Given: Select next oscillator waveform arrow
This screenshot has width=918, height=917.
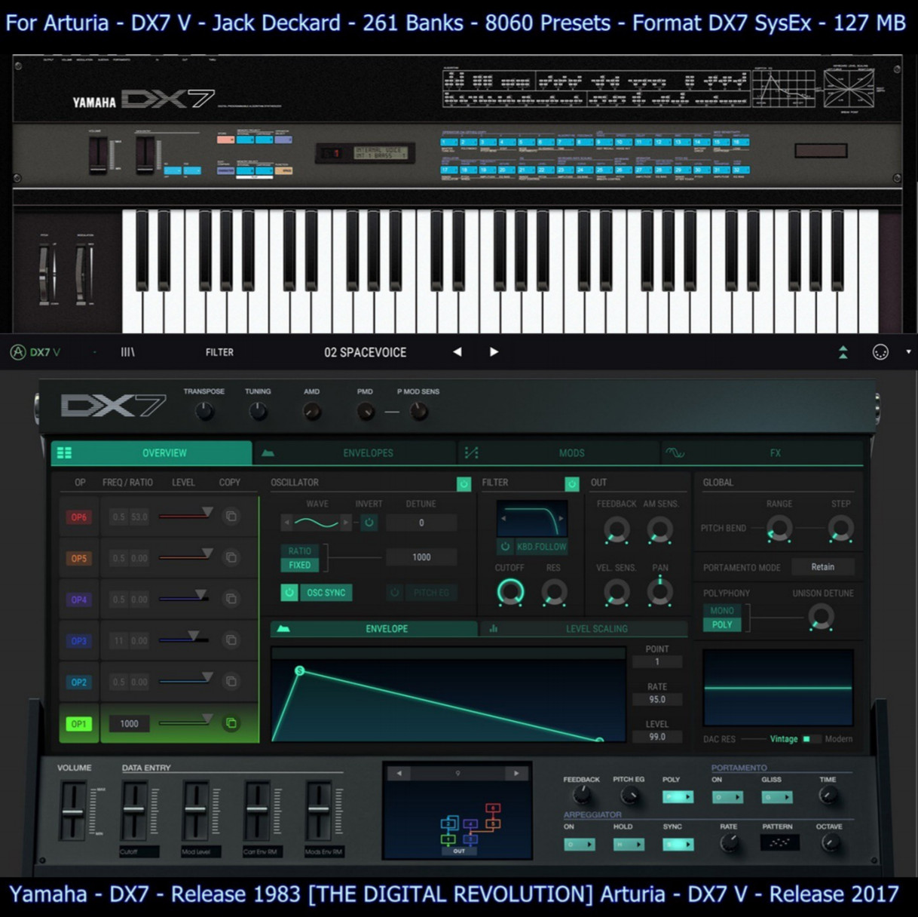Looking at the screenshot, I should pos(345,522).
